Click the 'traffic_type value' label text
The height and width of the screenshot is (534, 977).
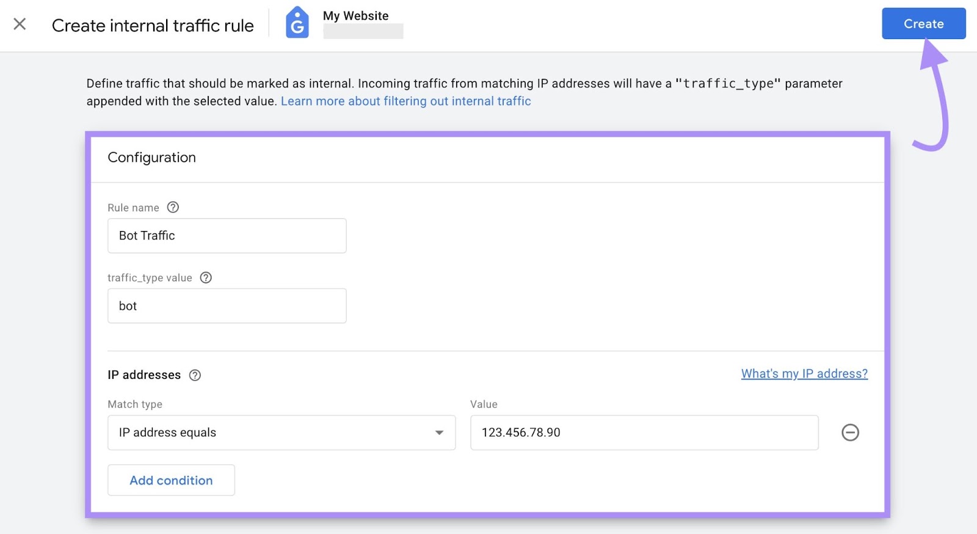point(150,278)
